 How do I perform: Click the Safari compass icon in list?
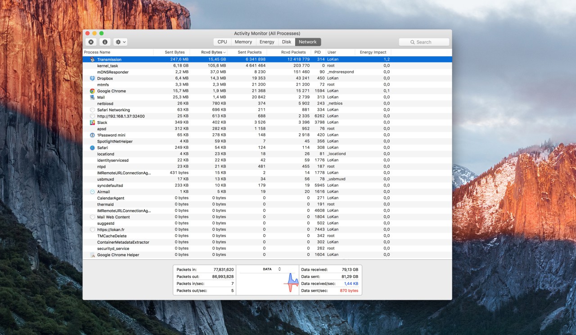click(x=92, y=148)
